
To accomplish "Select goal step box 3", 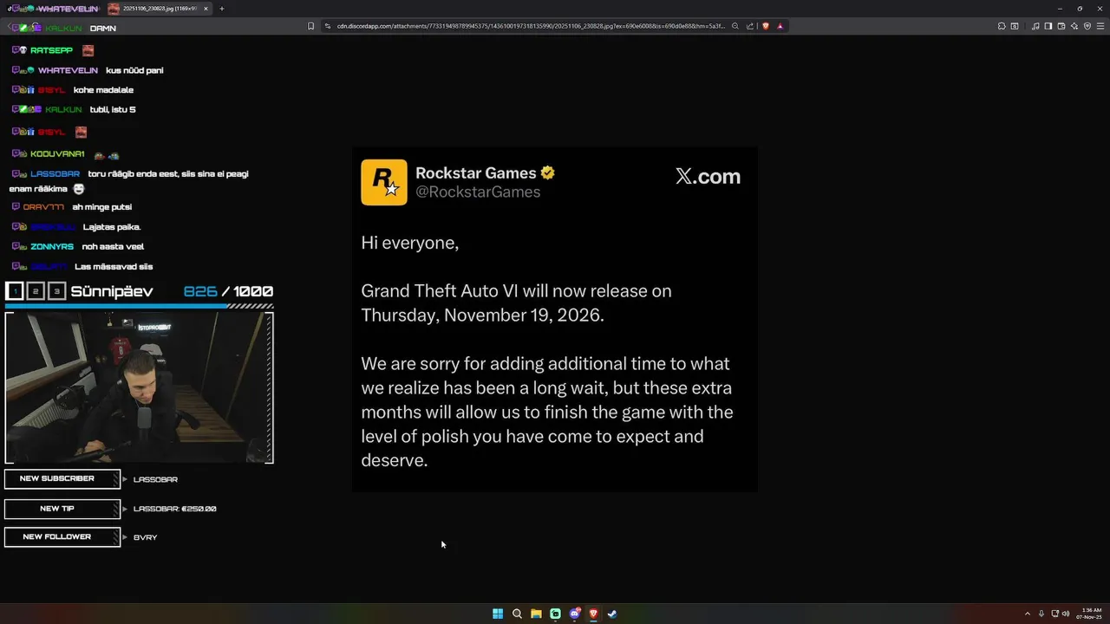I will pyautogui.click(x=57, y=291).
